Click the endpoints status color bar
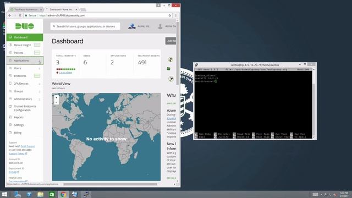This screenshot has height=198, width=352. coord(66,69)
